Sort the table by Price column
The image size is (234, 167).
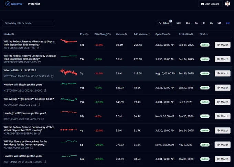point(84,34)
